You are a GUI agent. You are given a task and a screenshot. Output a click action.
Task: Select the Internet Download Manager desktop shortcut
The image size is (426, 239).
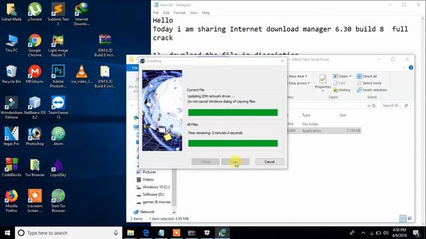[81, 13]
